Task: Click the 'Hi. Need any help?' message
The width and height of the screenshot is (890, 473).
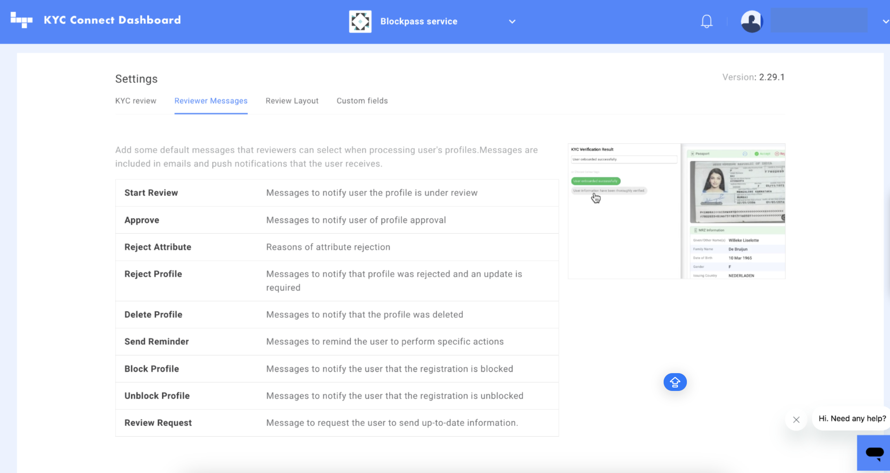Action: 852,418
